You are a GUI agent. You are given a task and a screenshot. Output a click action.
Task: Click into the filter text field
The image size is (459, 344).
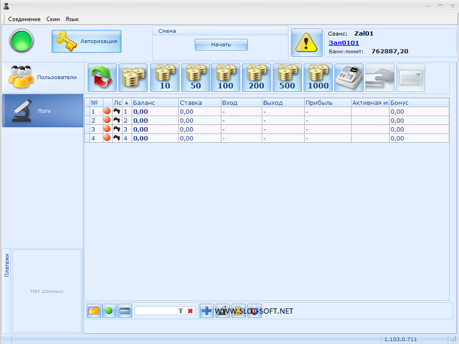[156, 311]
